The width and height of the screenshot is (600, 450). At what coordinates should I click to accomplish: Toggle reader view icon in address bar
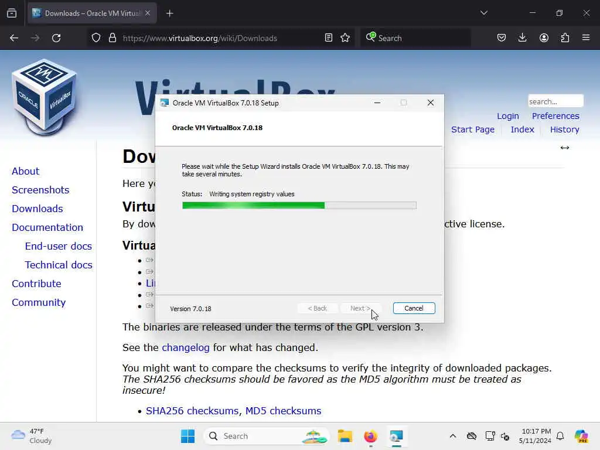coord(328,38)
